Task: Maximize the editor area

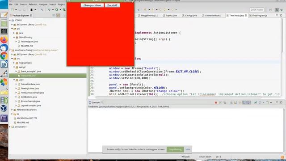Action: [x=281, y=15]
